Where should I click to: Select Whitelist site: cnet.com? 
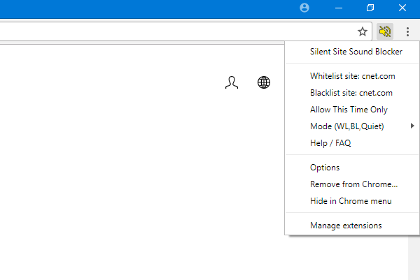(x=351, y=76)
